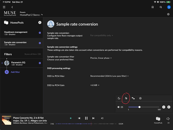This screenshot has height=130, width=173.
Task: Click the elapsed time 7:45
Action: pyautogui.click(x=52, y=124)
